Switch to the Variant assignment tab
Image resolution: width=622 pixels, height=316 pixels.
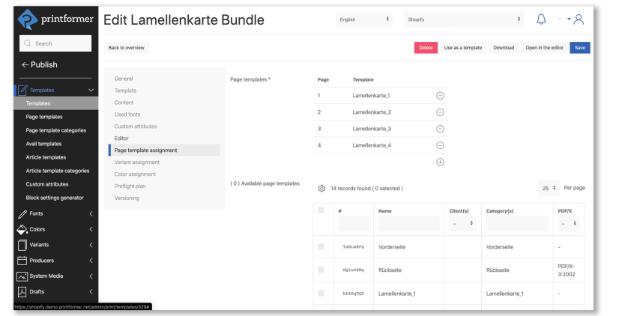click(x=137, y=162)
